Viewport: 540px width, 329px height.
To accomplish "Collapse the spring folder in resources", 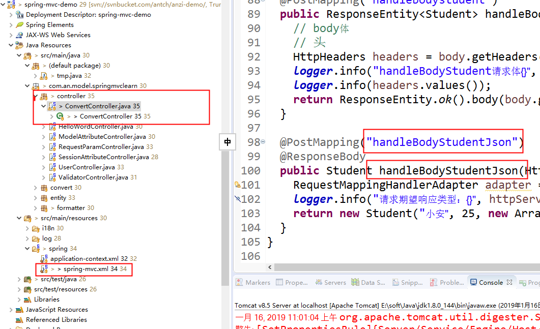I will [27, 248].
